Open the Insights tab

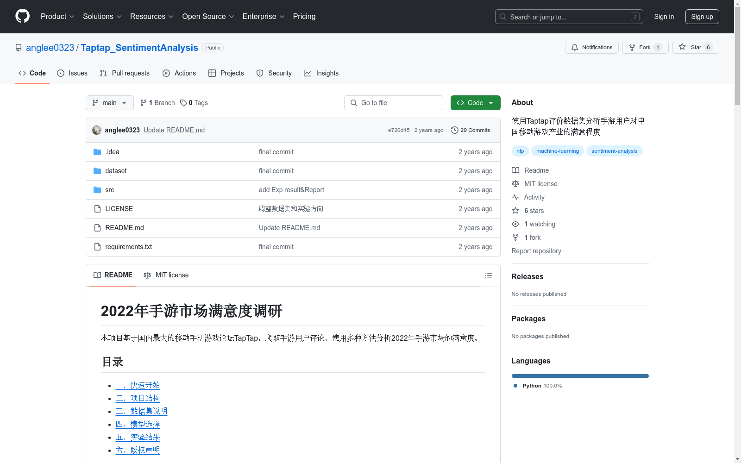pyautogui.click(x=321, y=73)
